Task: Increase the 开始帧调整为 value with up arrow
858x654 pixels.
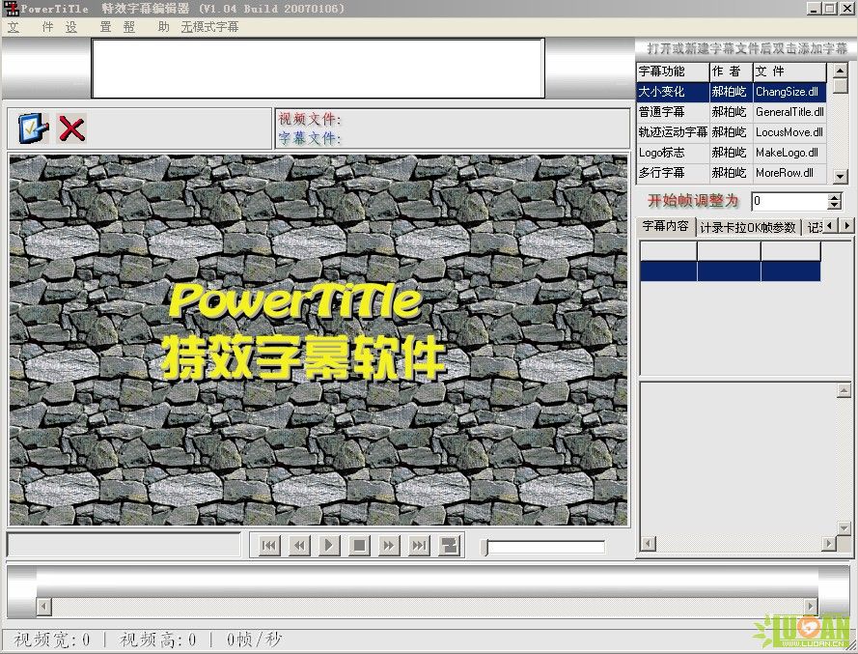Action: coord(834,197)
